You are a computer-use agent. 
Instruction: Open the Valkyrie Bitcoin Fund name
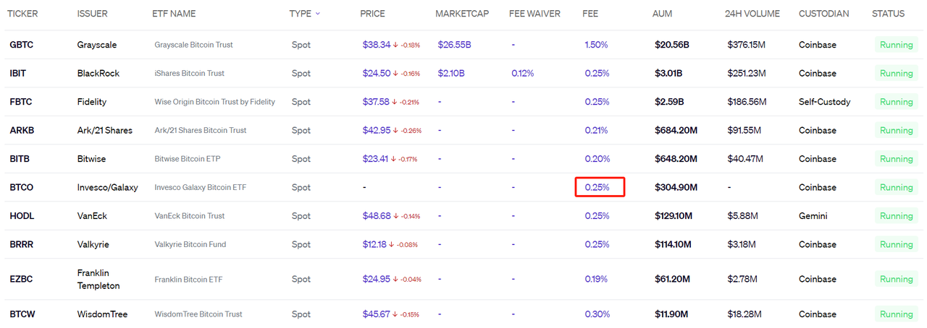[x=190, y=244]
